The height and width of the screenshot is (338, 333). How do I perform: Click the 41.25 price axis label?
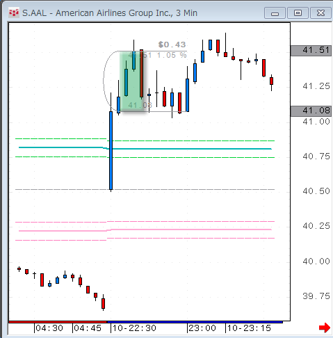(x=316, y=86)
